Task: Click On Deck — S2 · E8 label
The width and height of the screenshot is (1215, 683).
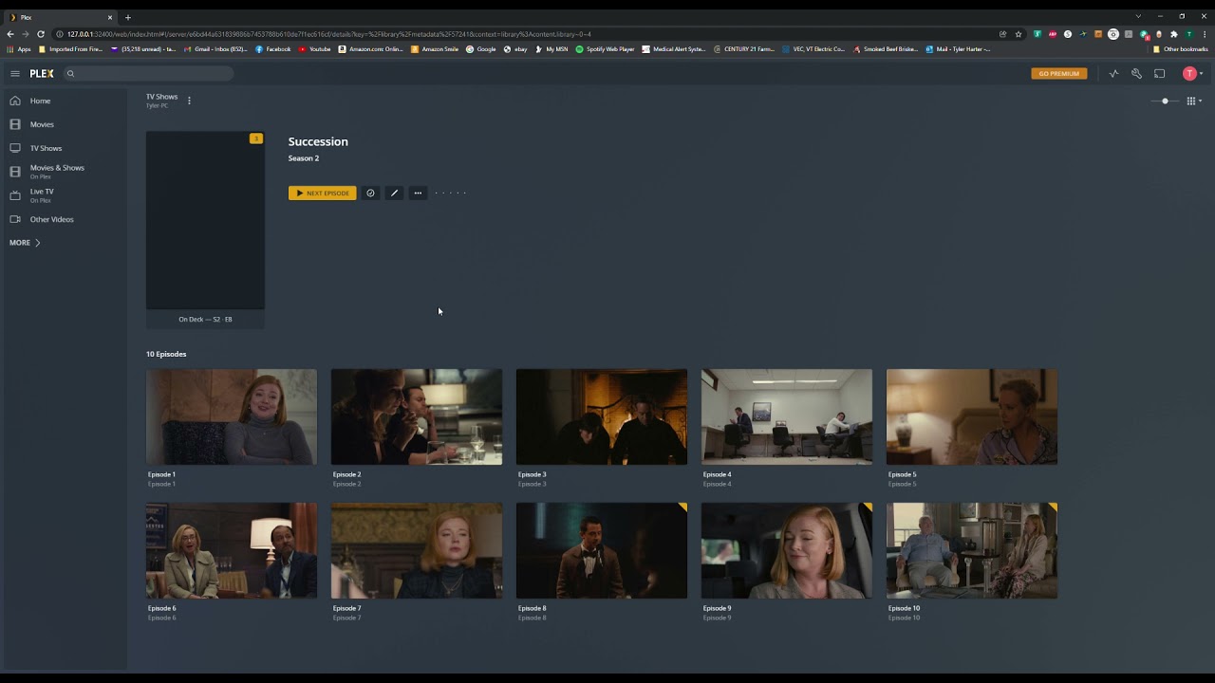Action: (205, 320)
